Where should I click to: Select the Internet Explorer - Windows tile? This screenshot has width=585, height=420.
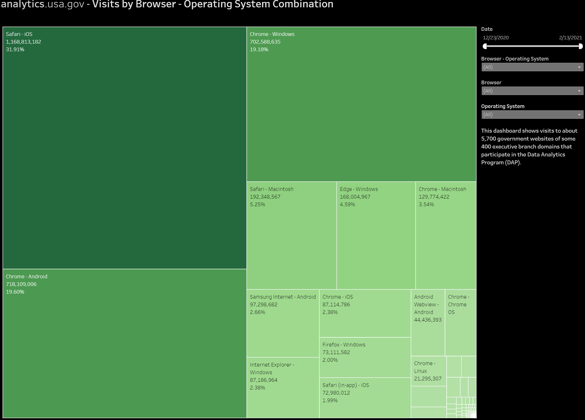(x=283, y=387)
